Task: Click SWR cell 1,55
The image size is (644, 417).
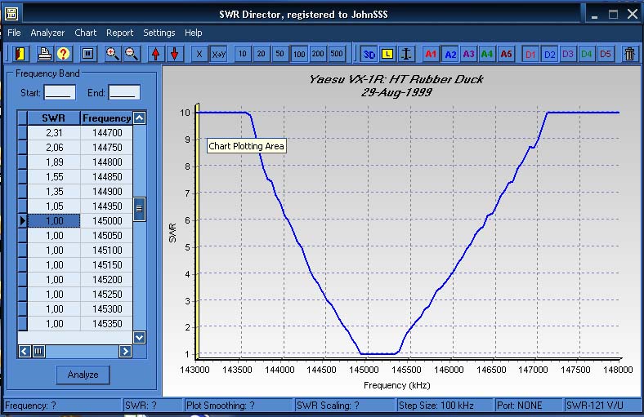Action: [x=54, y=177]
